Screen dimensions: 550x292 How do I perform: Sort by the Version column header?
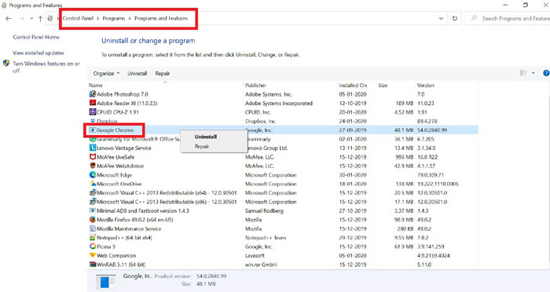tap(426, 86)
